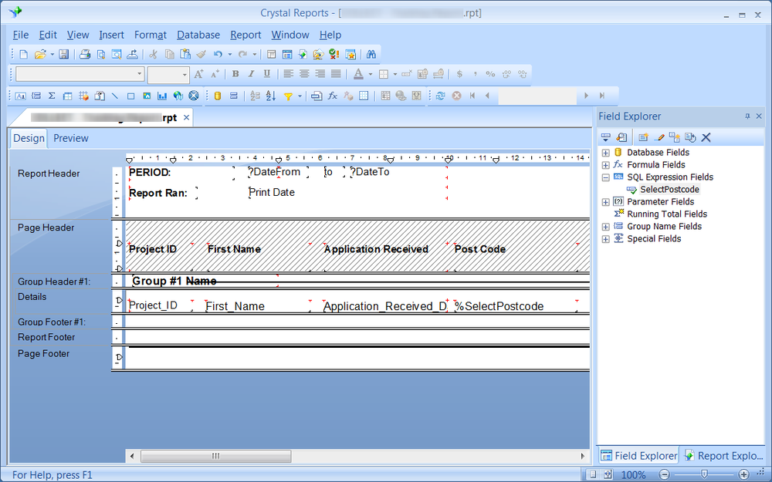Go to first page with the navigation icon
This screenshot has width=772, height=482.
(472, 96)
